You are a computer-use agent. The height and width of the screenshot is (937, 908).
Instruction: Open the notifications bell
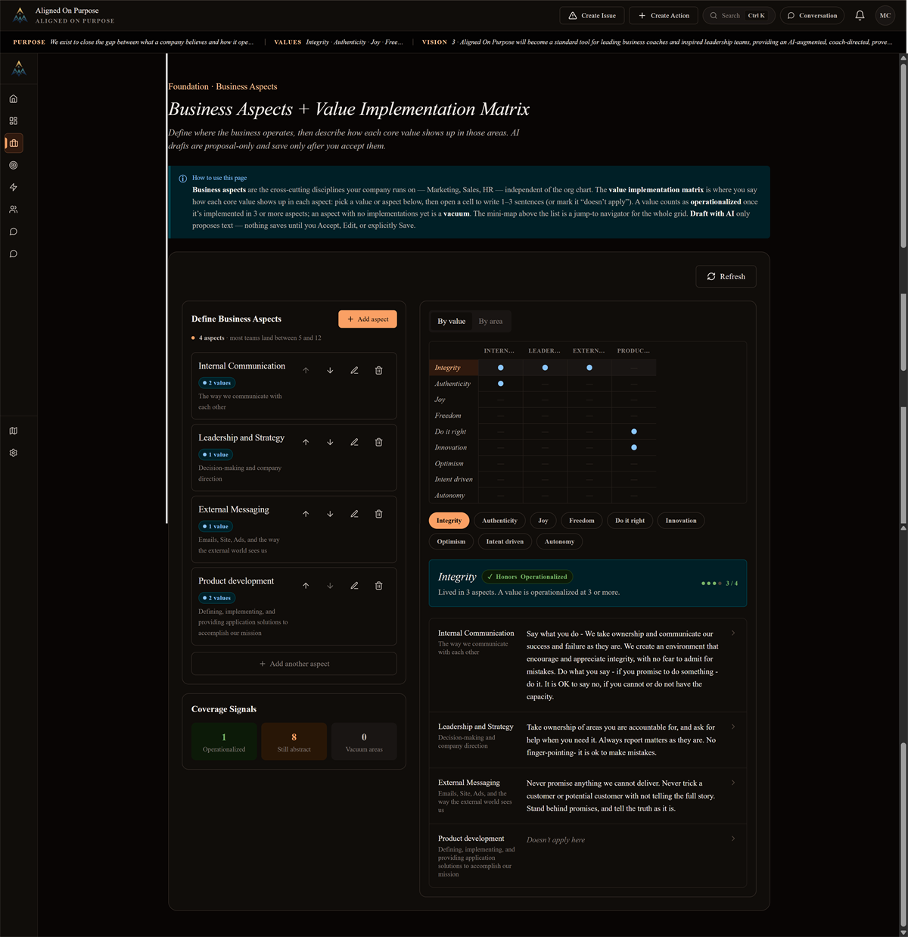click(x=860, y=15)
